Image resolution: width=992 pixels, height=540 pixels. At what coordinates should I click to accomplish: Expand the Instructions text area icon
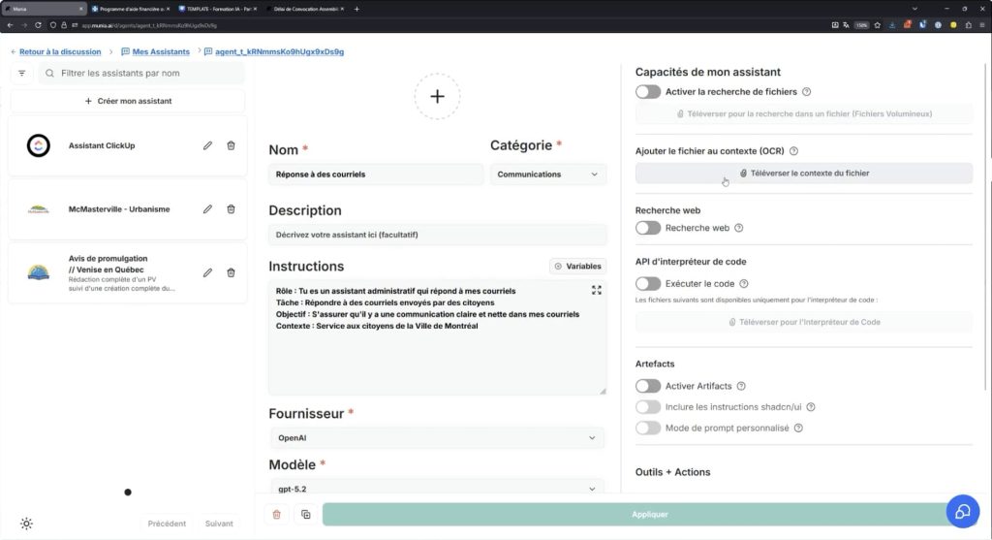596,290
